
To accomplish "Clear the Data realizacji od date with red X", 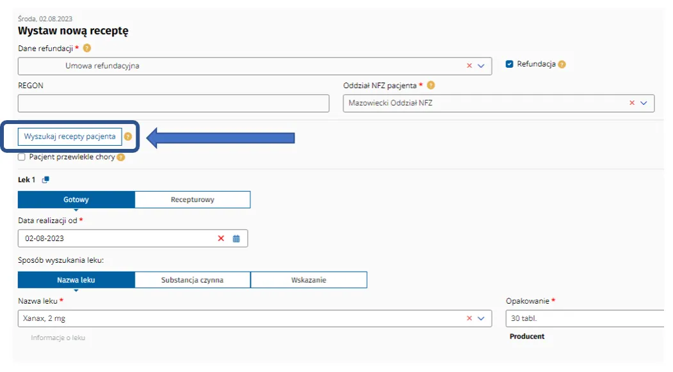I will (221, 238).
